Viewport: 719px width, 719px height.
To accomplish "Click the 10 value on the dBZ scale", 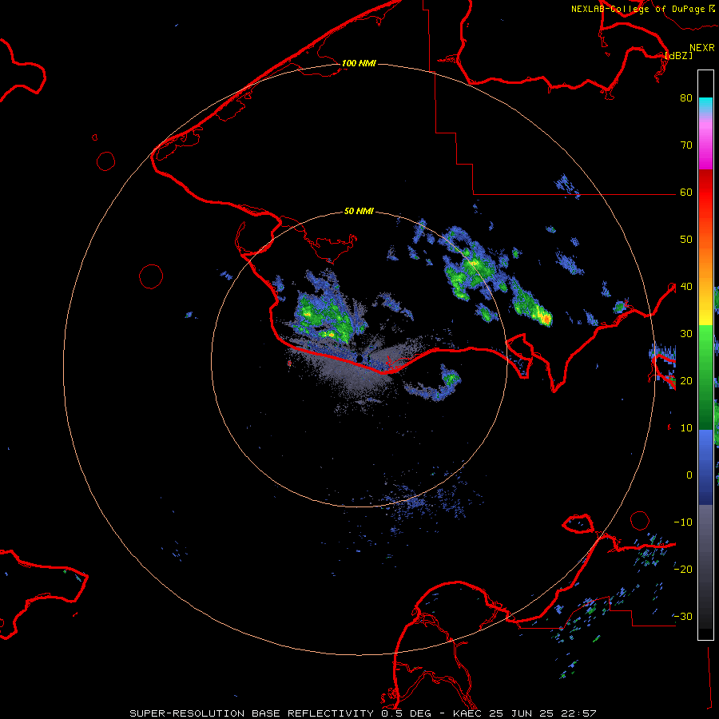I will pos(686,428).
